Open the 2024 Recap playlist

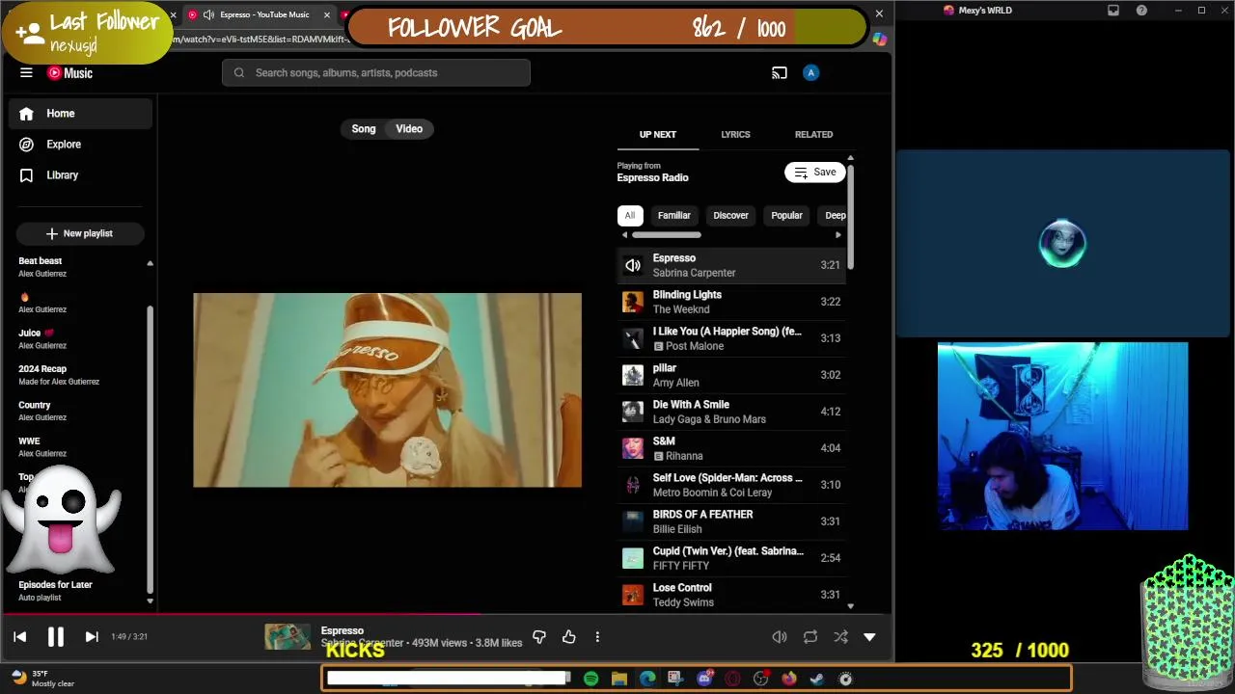pyautogui.click(x=77, y=375)
